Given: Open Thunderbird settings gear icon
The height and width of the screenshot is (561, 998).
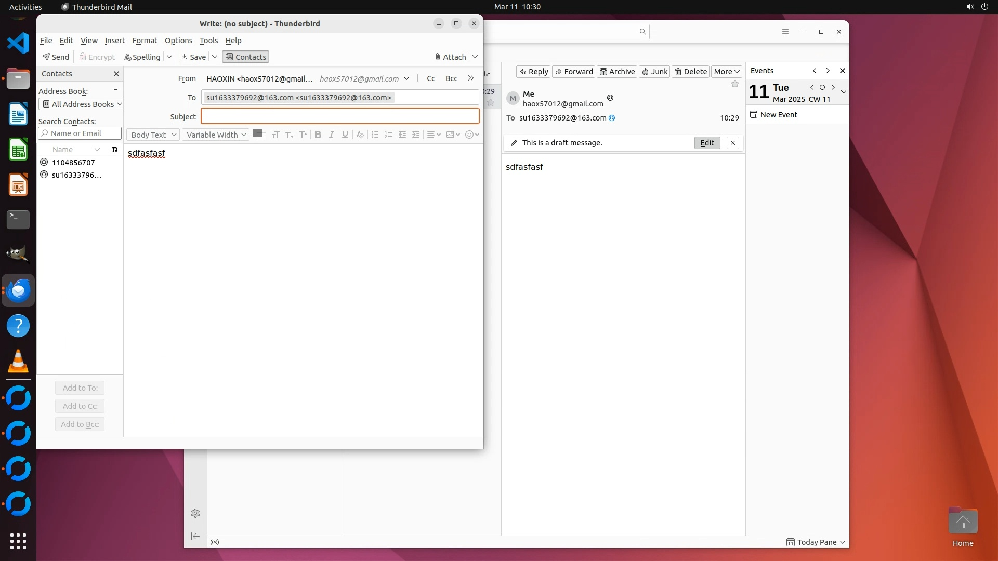Looking at the screenshot, I should 195,513.
